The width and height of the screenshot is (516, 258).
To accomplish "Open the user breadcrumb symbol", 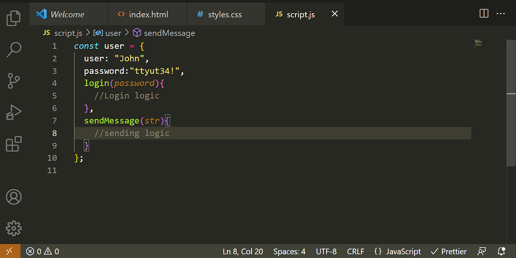I will 107,33.
